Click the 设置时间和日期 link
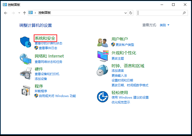192x136 pixels. [x=122, y=80]
